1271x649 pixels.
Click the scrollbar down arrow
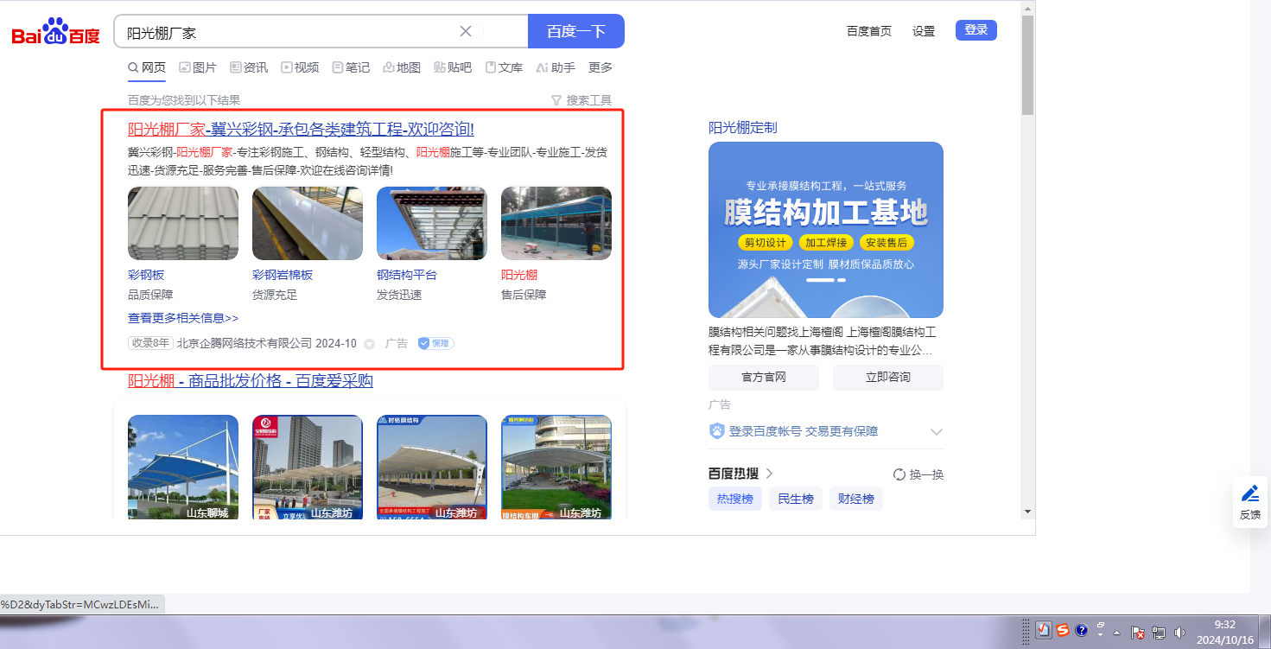pyautogui.click(x=1027, y=512)
